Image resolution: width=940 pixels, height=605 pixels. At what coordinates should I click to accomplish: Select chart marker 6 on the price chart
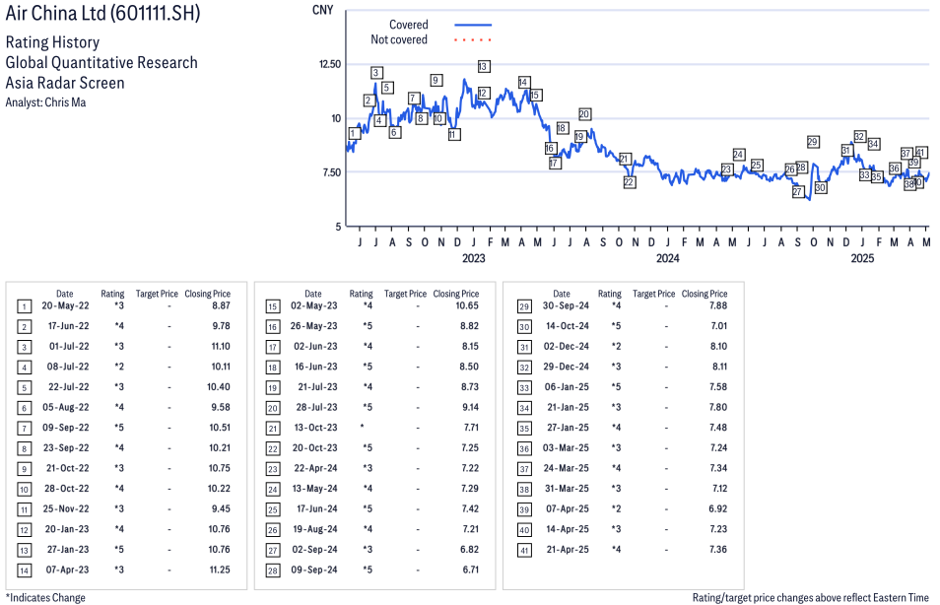pos(394,132)
